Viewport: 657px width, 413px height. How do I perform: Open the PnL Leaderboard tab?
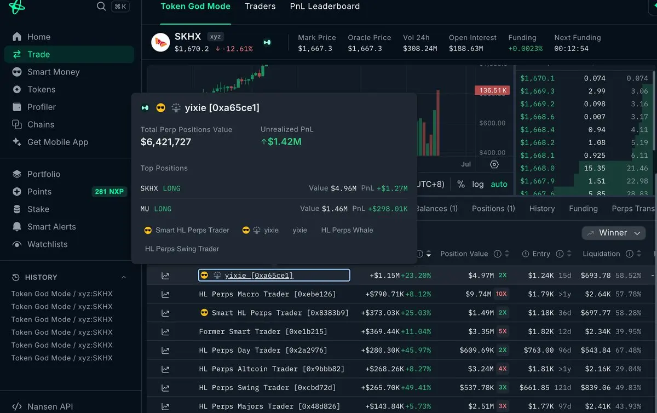(325, 7)
